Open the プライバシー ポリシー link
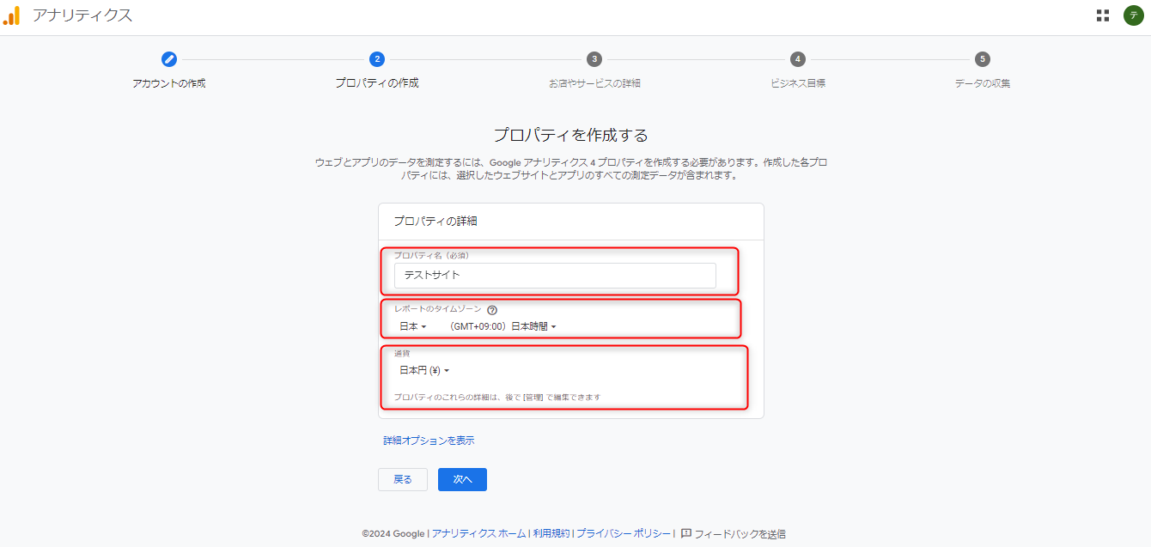The image size is (1151, 547). [624, 533]
